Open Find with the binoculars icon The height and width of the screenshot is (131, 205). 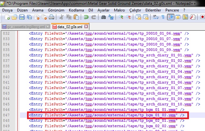(x=103, y=17)
